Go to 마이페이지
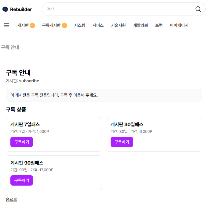 click(x=179, y=26)
